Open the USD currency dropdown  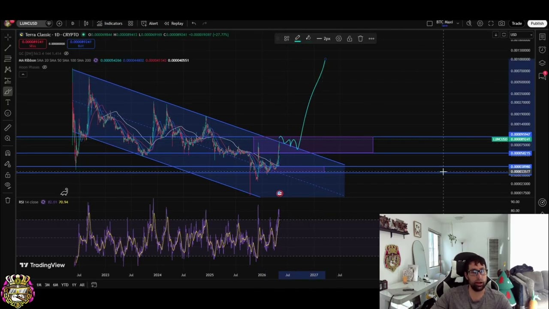coord(521,35)
